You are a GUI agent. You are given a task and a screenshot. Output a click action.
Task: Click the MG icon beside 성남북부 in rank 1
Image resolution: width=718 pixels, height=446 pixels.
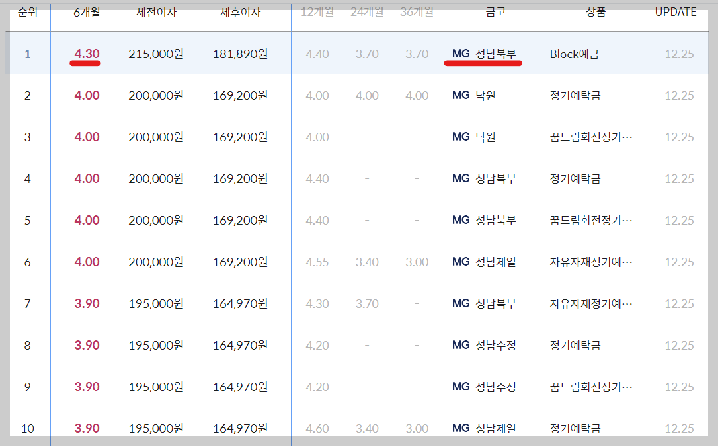(x=460, y=54)
